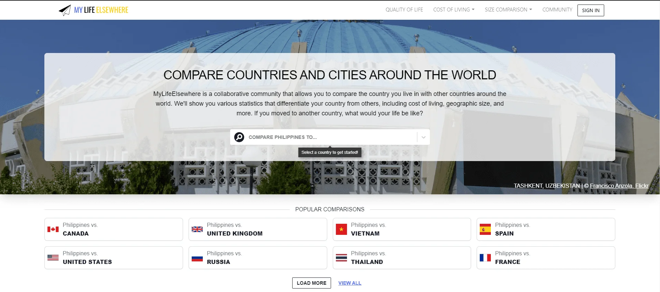Click the France flag icon
660x292 pixels.
tap(485, 258)
